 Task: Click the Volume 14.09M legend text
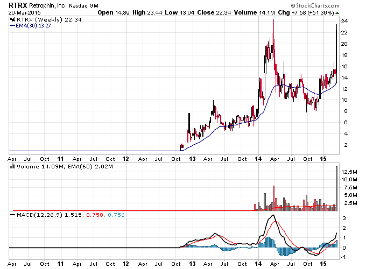click(40, 167)
